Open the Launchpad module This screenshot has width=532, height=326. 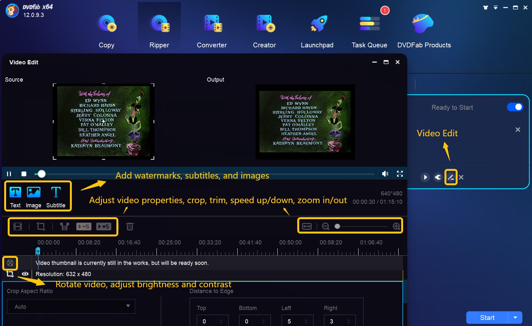317,32
